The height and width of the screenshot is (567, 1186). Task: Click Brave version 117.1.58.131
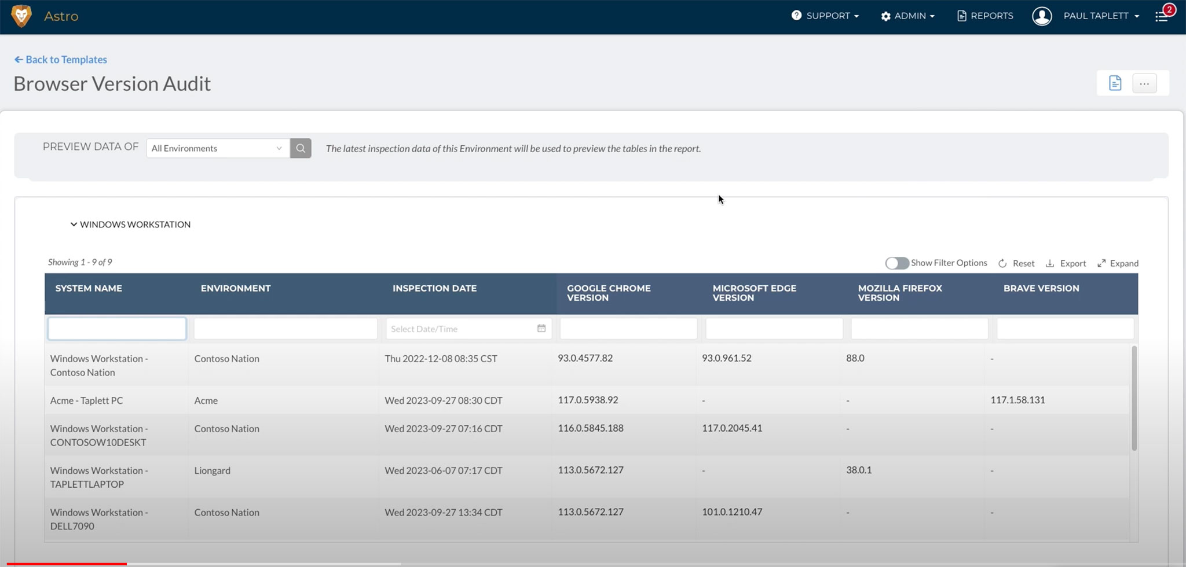click(1017, 400)
